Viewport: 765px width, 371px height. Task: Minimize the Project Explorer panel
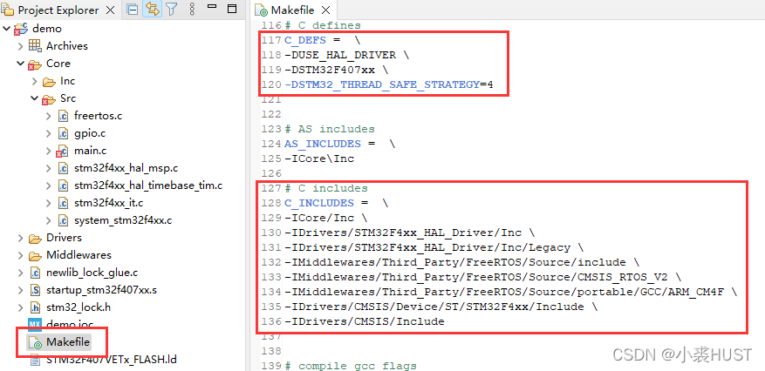tap(212, 8)
